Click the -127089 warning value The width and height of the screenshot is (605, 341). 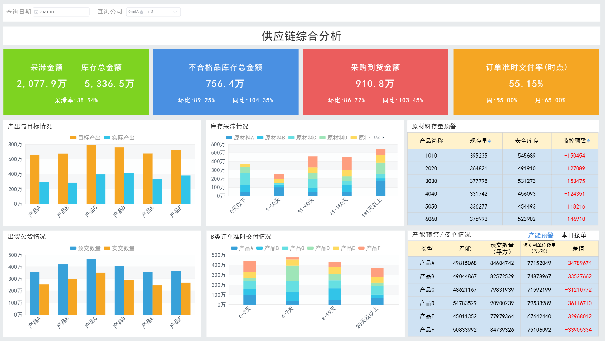[x=575, y=168]
